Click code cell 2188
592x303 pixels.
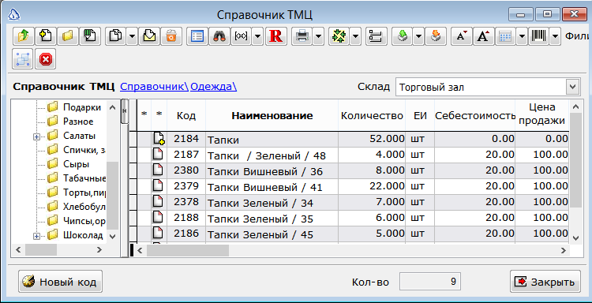pos(186,219)
